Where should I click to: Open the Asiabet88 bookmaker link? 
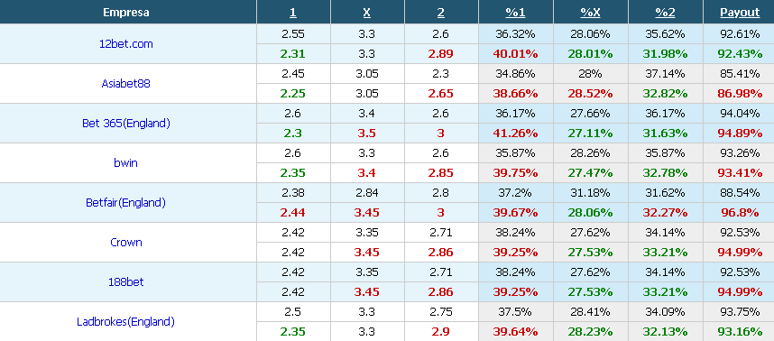pos(126,83)
